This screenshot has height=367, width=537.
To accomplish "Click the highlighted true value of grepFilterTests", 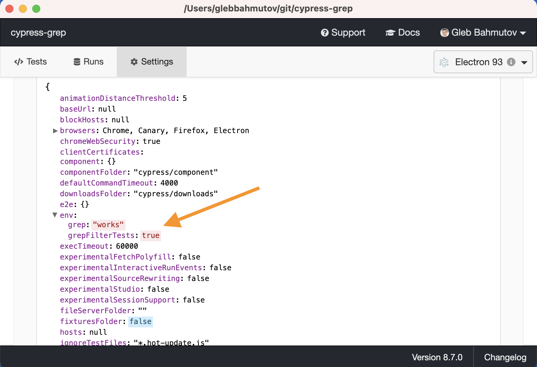I will pos(151,235).
